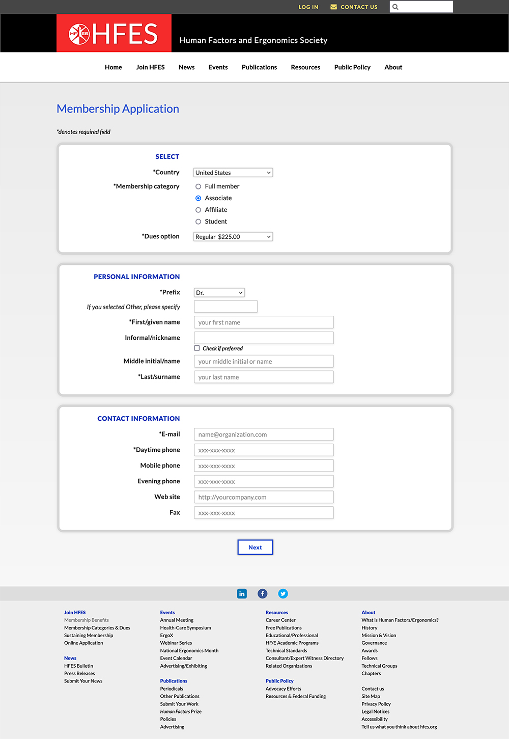Click the HFES logo in the header
Image resolution: width=509 pixels, height=739 pixels.
(114, 33)
